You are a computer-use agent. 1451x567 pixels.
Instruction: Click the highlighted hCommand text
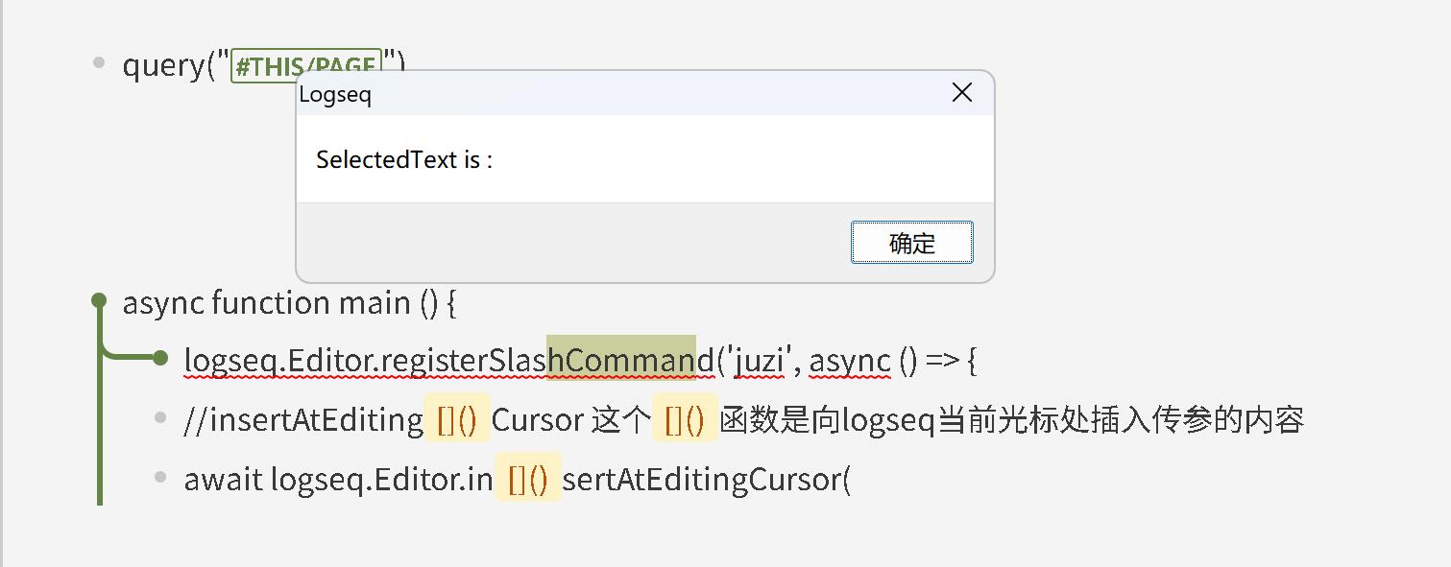[x=621, y=361]
